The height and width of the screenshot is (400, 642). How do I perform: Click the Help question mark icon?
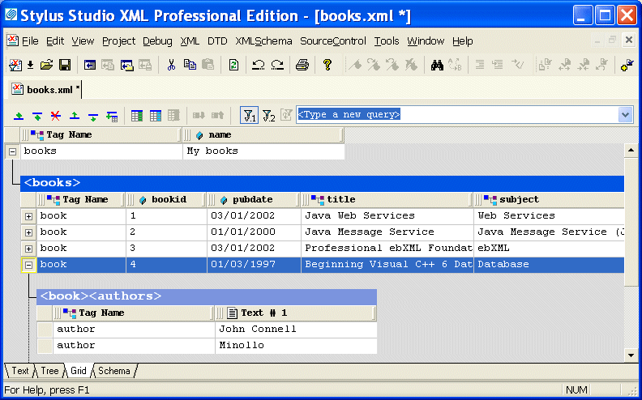(x=327, y=66)
